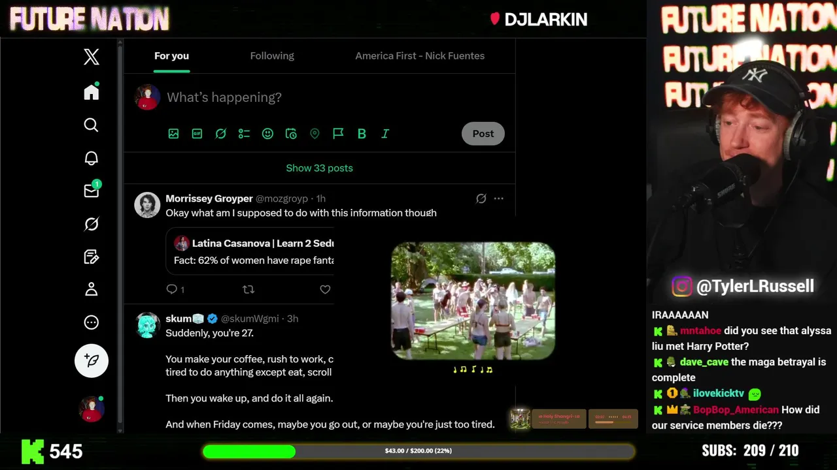837x470 pixels.
Task: Click @TylerLRussell handle text
Action: 755,286
